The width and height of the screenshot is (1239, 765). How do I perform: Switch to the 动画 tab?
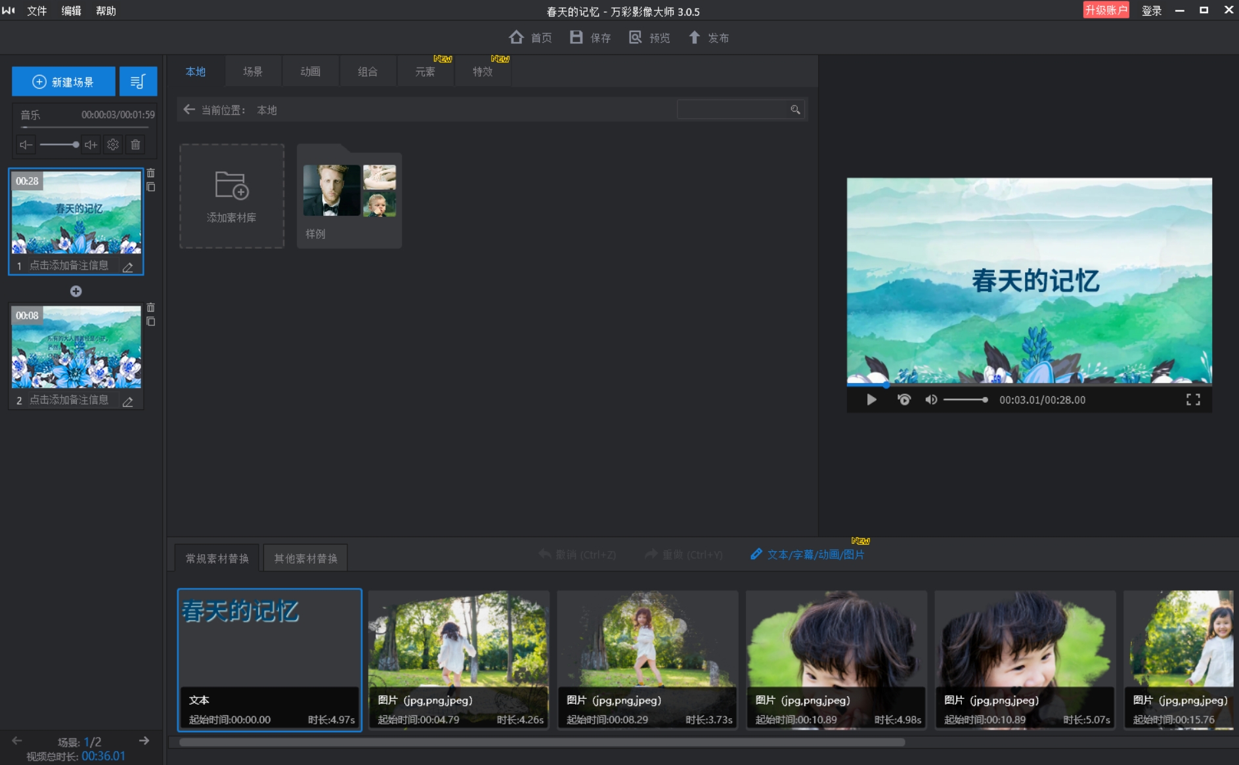coord(311,72)
